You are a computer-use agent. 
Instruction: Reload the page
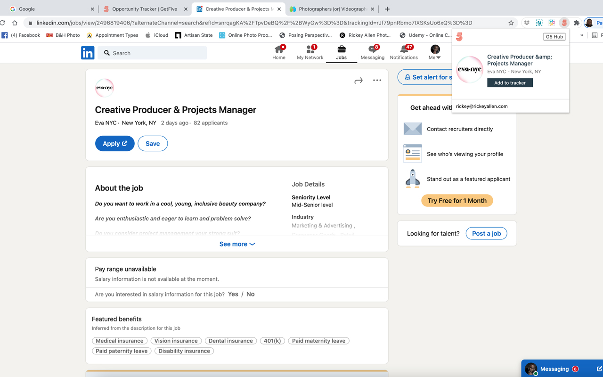pyautogui.click(x=2, y=23)
